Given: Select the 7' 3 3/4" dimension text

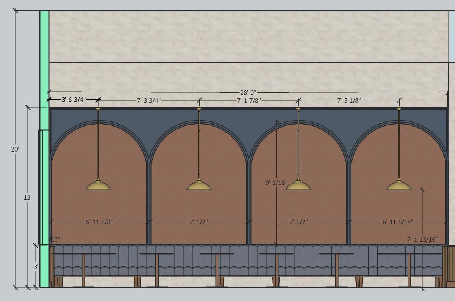Looking at the screenshot, I should tap(149, 101).
